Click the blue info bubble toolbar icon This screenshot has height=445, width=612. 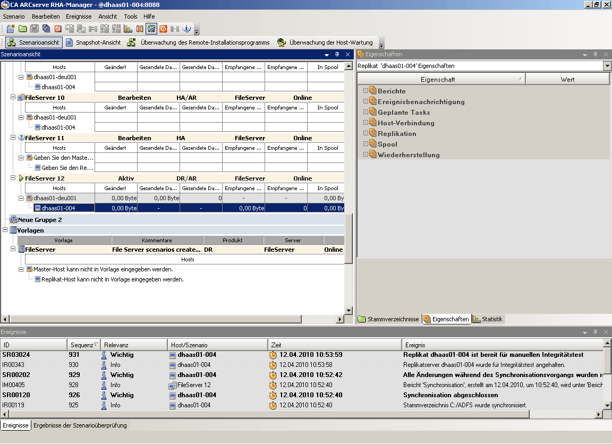(x=186, y=29)
